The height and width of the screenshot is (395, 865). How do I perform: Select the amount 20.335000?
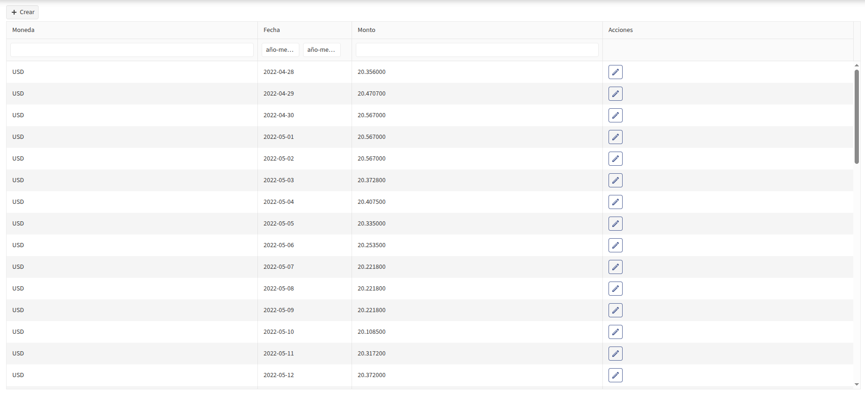point(371,224)
